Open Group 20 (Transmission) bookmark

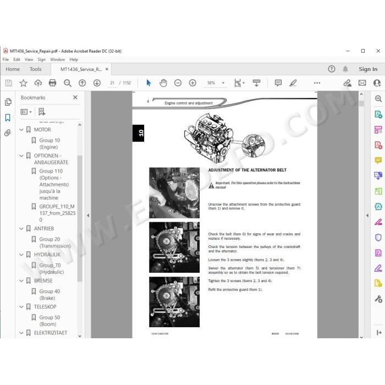(55, 243)
